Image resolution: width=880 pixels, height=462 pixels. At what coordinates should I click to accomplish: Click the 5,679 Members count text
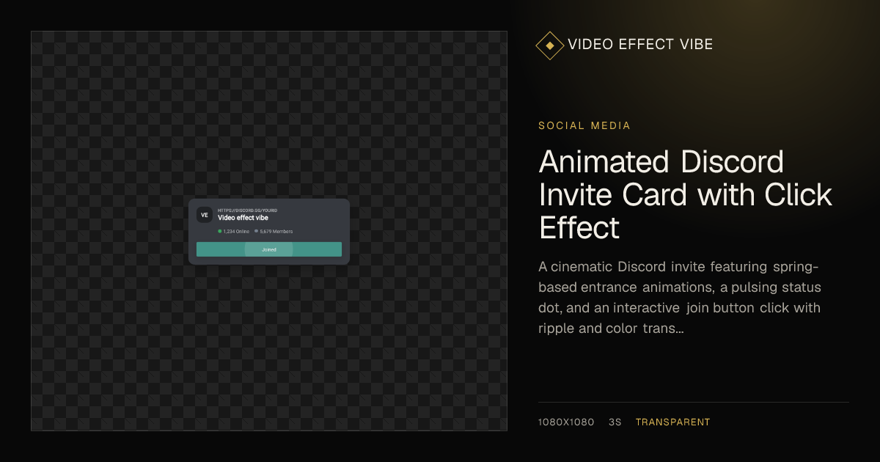coord(276,232)
